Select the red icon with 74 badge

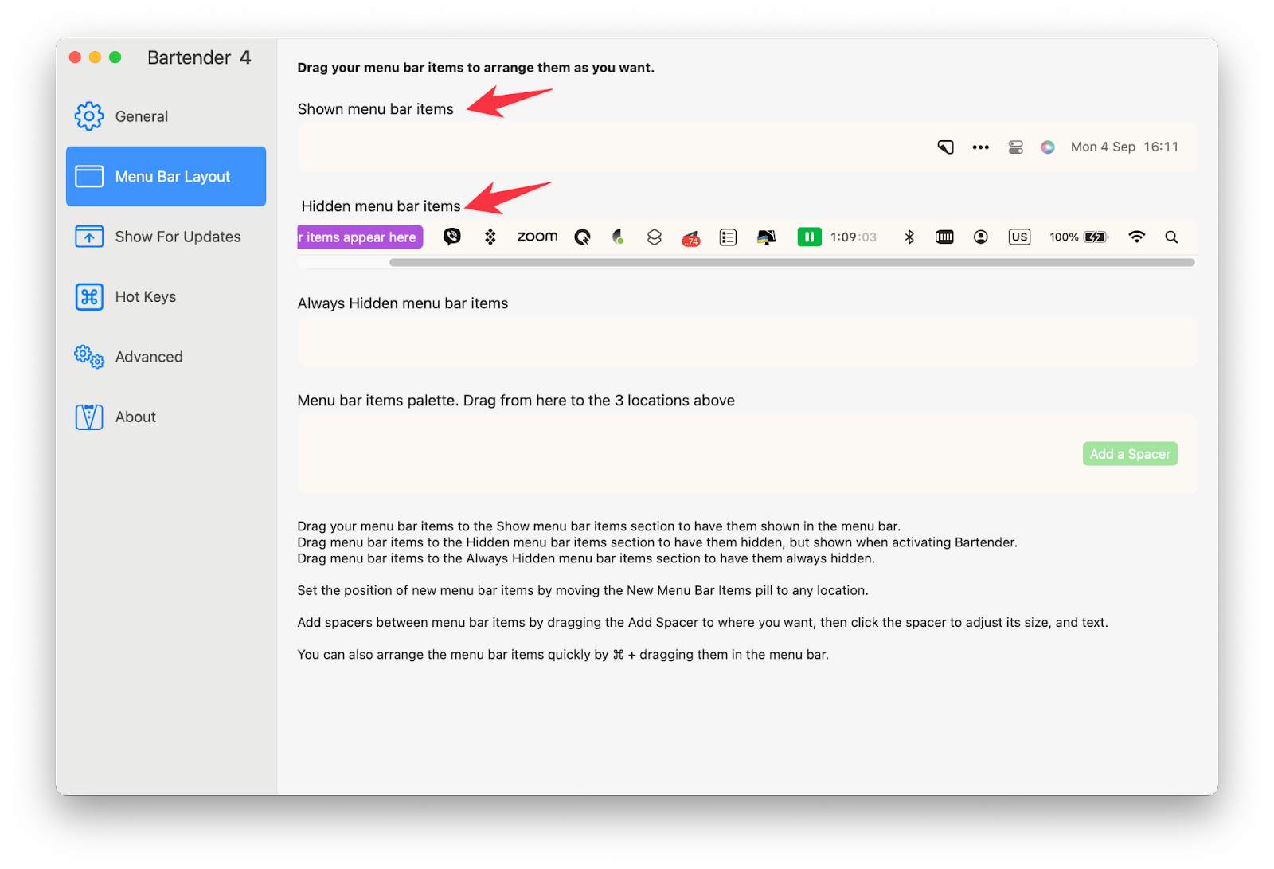pyautogui.click(x=691, y=237)
